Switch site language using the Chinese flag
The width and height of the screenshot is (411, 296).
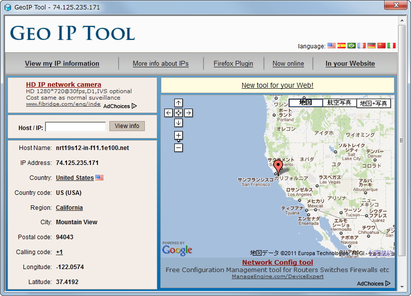tap(382, 46)
